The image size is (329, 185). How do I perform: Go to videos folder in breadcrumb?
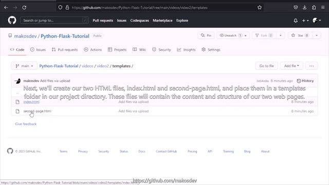click(x=87, y=66)
